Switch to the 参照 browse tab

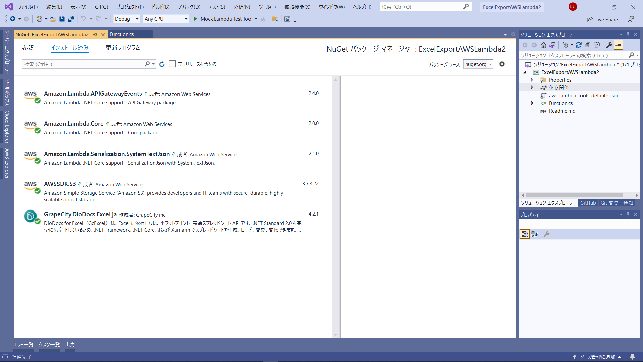coord(28,48)
